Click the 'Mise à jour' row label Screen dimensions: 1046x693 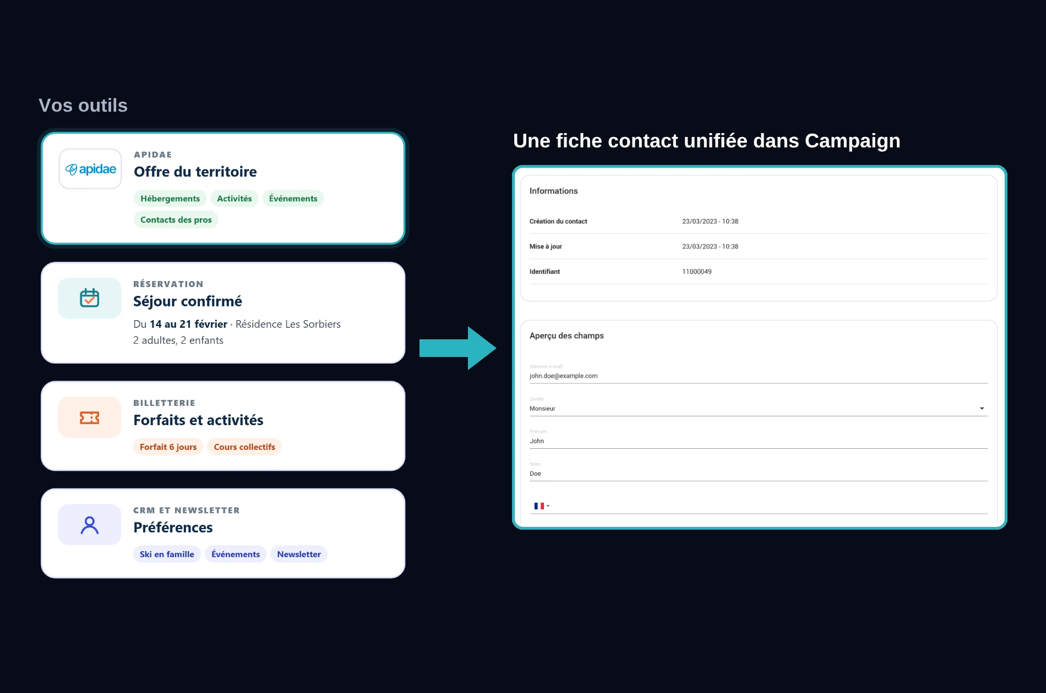point(546,246)
